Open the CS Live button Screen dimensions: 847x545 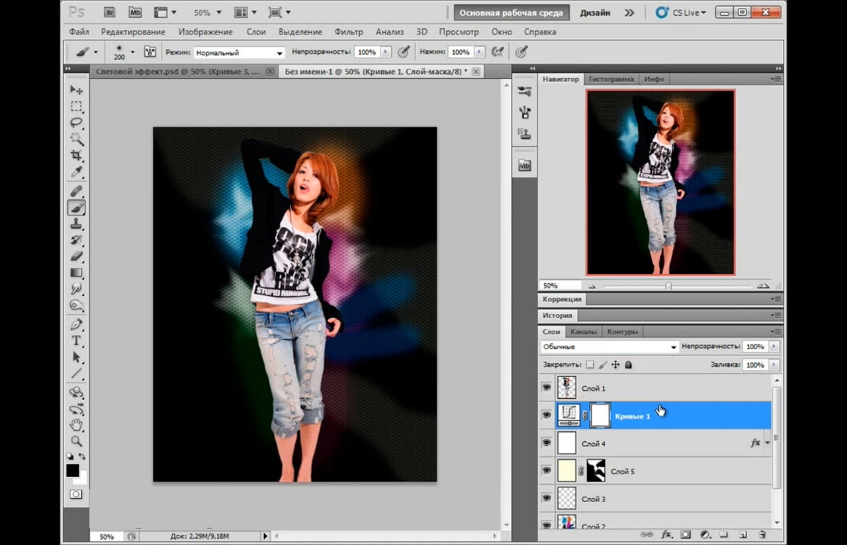pyautogui.click(x=681, y=13)
